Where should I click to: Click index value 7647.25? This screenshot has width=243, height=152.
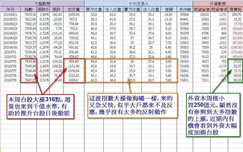(30, 80)
